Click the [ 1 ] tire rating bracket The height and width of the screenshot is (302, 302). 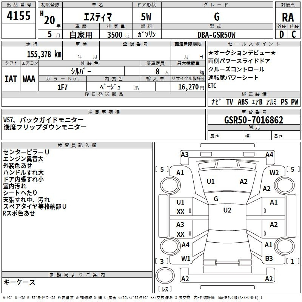(293, 261)
